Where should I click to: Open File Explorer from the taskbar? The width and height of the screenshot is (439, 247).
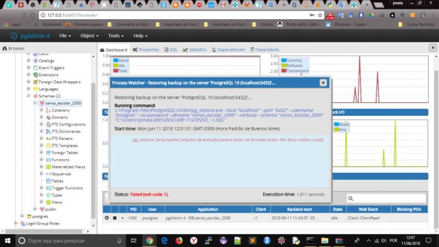(325, 240)
